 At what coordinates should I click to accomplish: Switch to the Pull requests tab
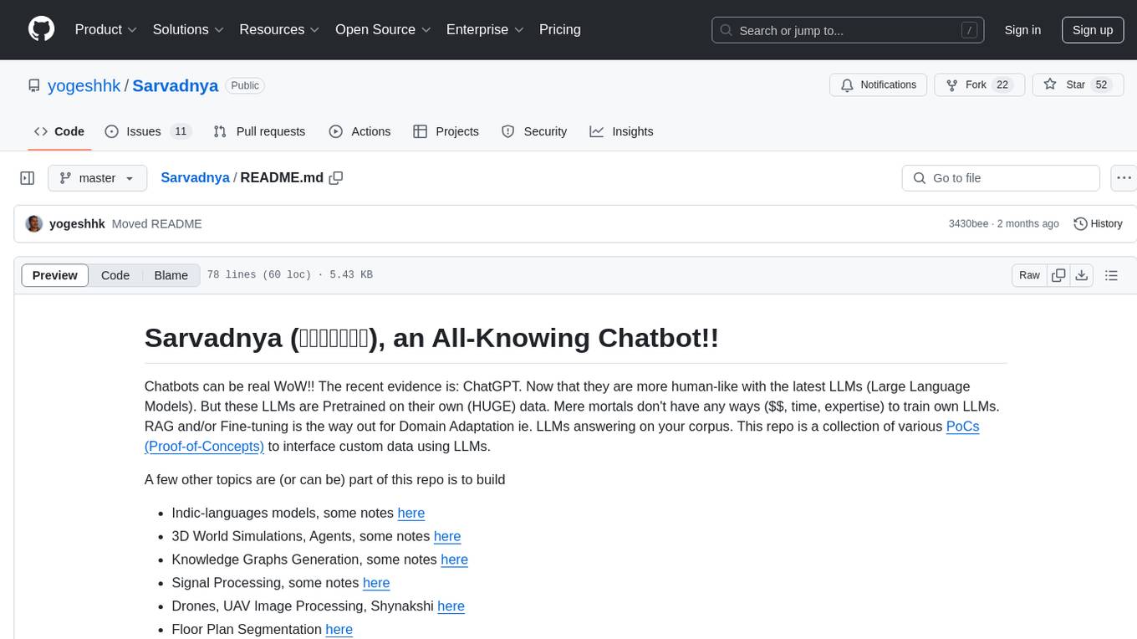(x=259, y=131)
